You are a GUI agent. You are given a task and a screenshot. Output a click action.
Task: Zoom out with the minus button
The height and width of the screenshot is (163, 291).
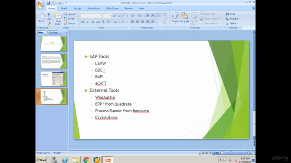click(222, 153)
